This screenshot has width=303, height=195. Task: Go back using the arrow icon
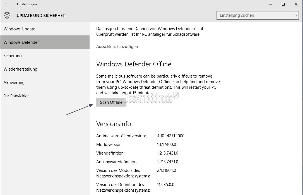[7, 4]
